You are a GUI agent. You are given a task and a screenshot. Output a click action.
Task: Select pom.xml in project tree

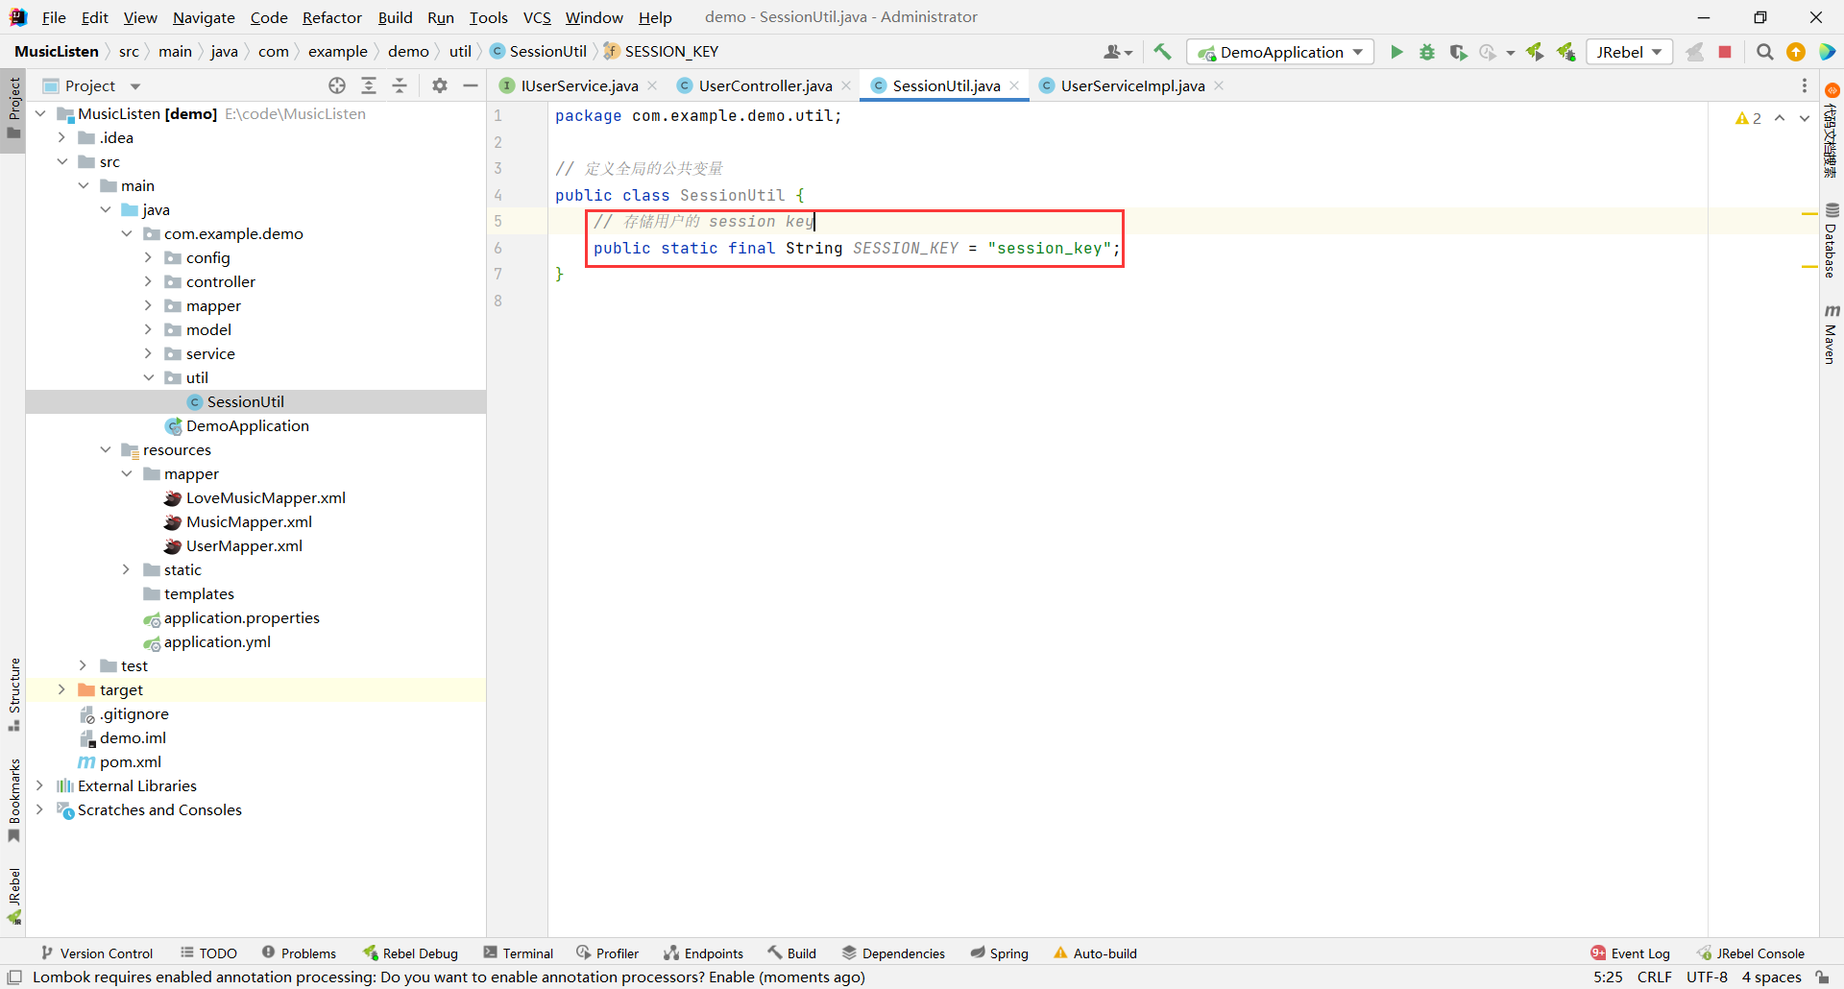point(130,761)
